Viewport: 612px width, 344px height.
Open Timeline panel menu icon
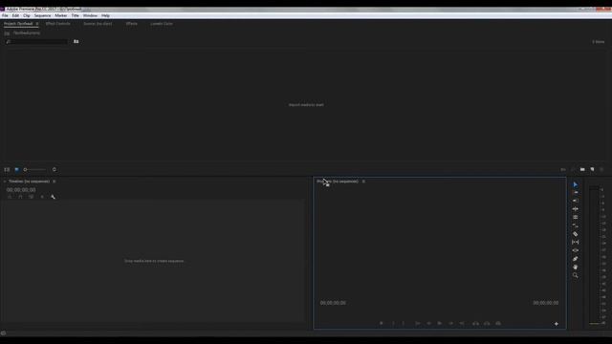54,182
